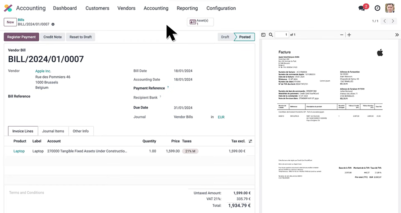Open the Configuration menu dropdown

[221, 8]
